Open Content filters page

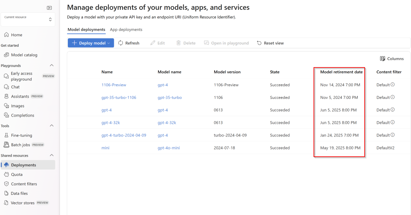24,184
